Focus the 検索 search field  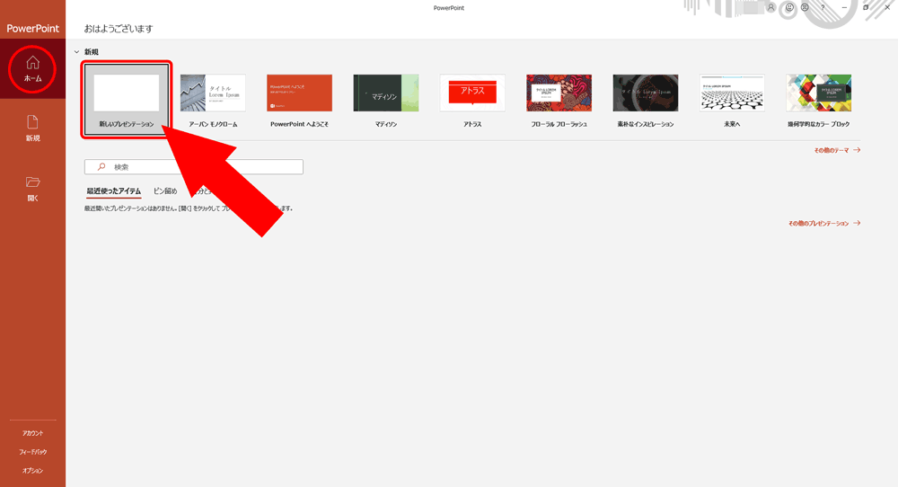194,167
